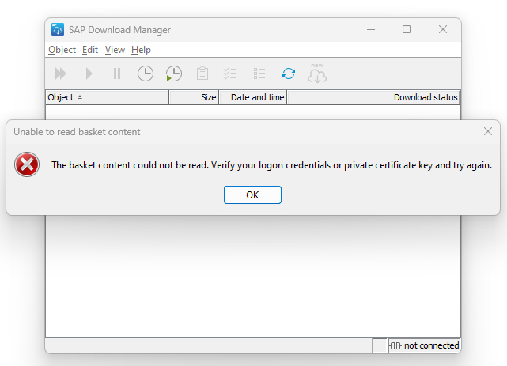Screen dimensions: 507x366
Task: Sort by the Object column header
Action: coord(107,97)
